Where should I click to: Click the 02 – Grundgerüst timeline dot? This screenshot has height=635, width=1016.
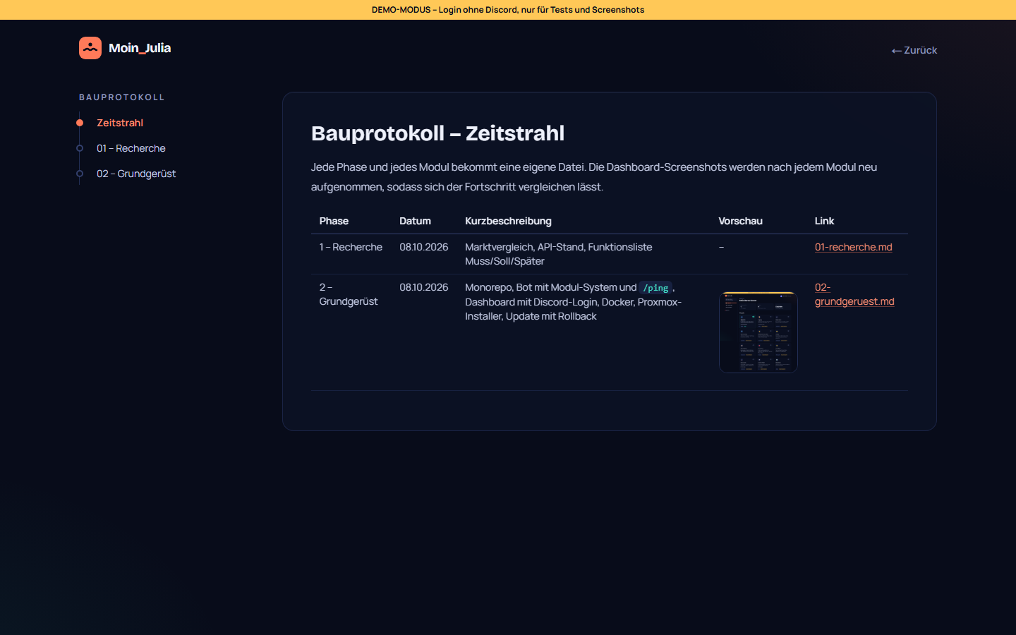tap(80, 174)
